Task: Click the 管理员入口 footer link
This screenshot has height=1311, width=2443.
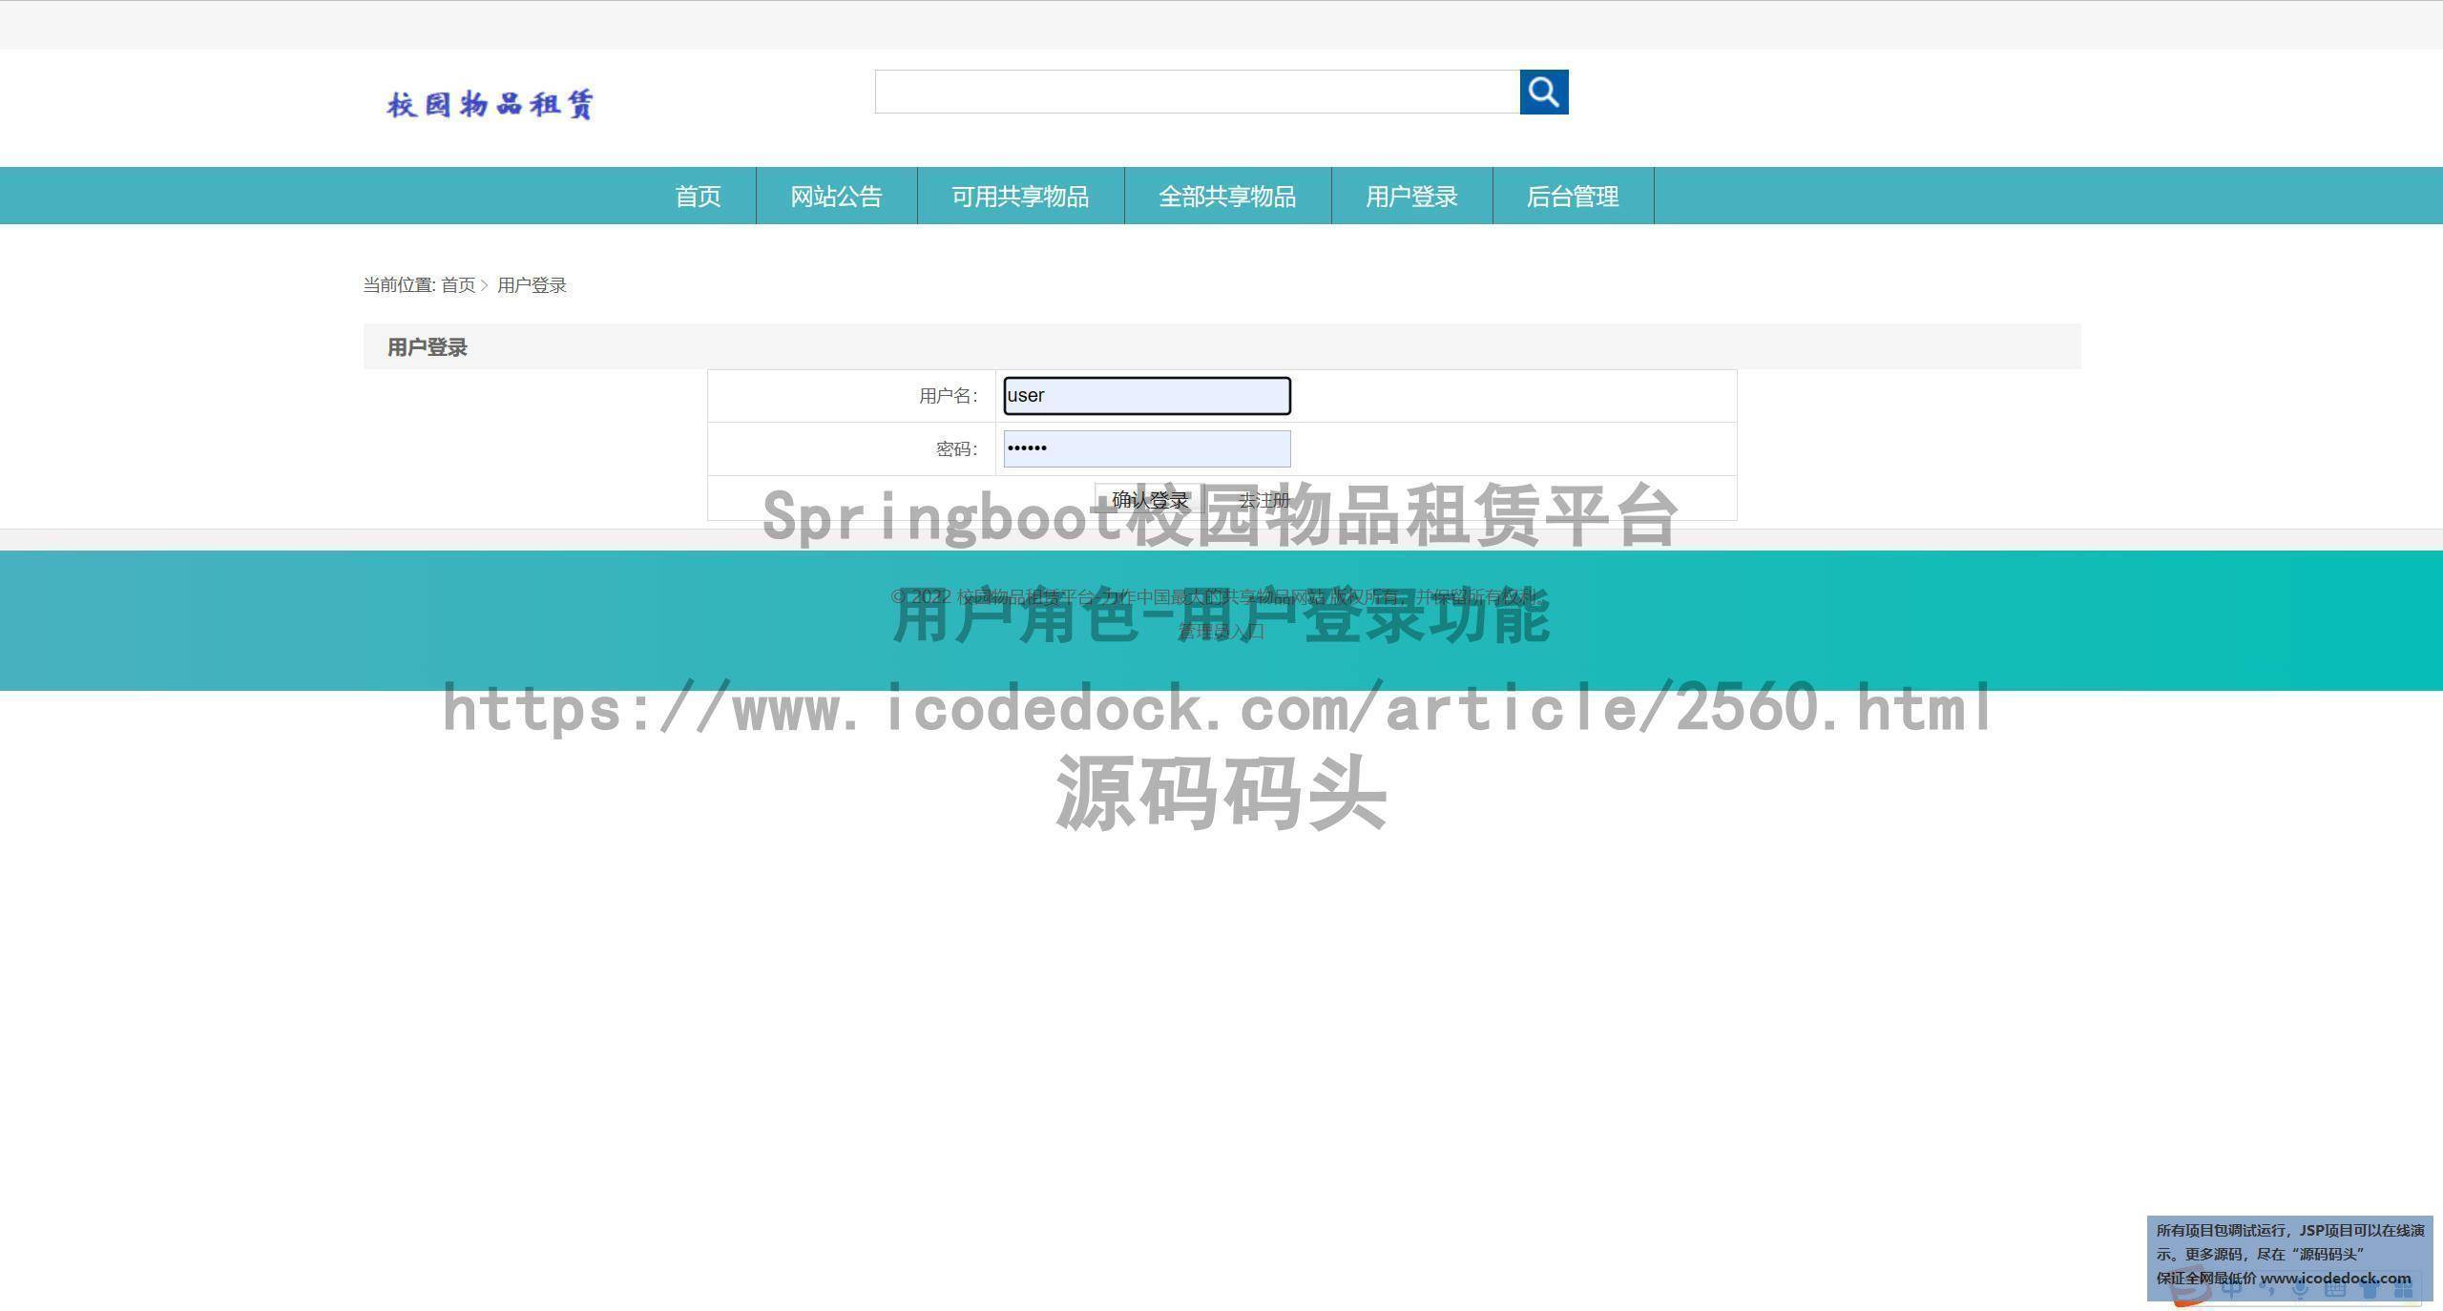Action: (1221, 631)
